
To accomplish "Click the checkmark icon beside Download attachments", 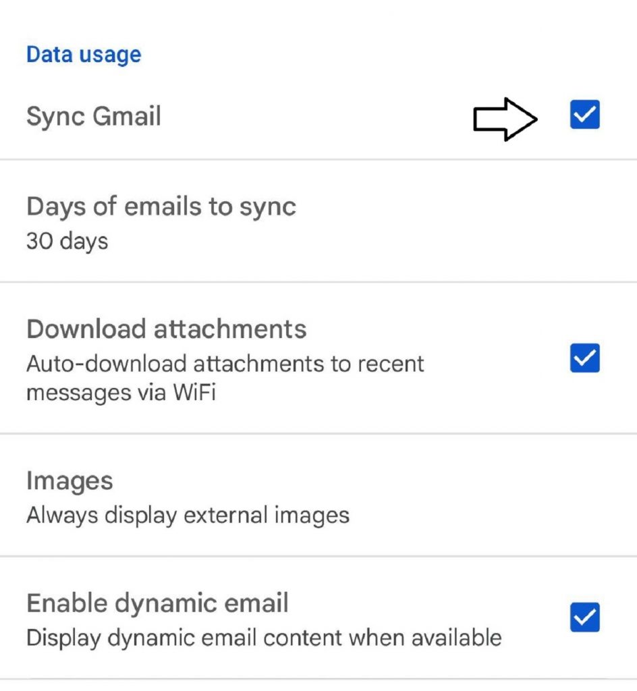I will 584,358.
